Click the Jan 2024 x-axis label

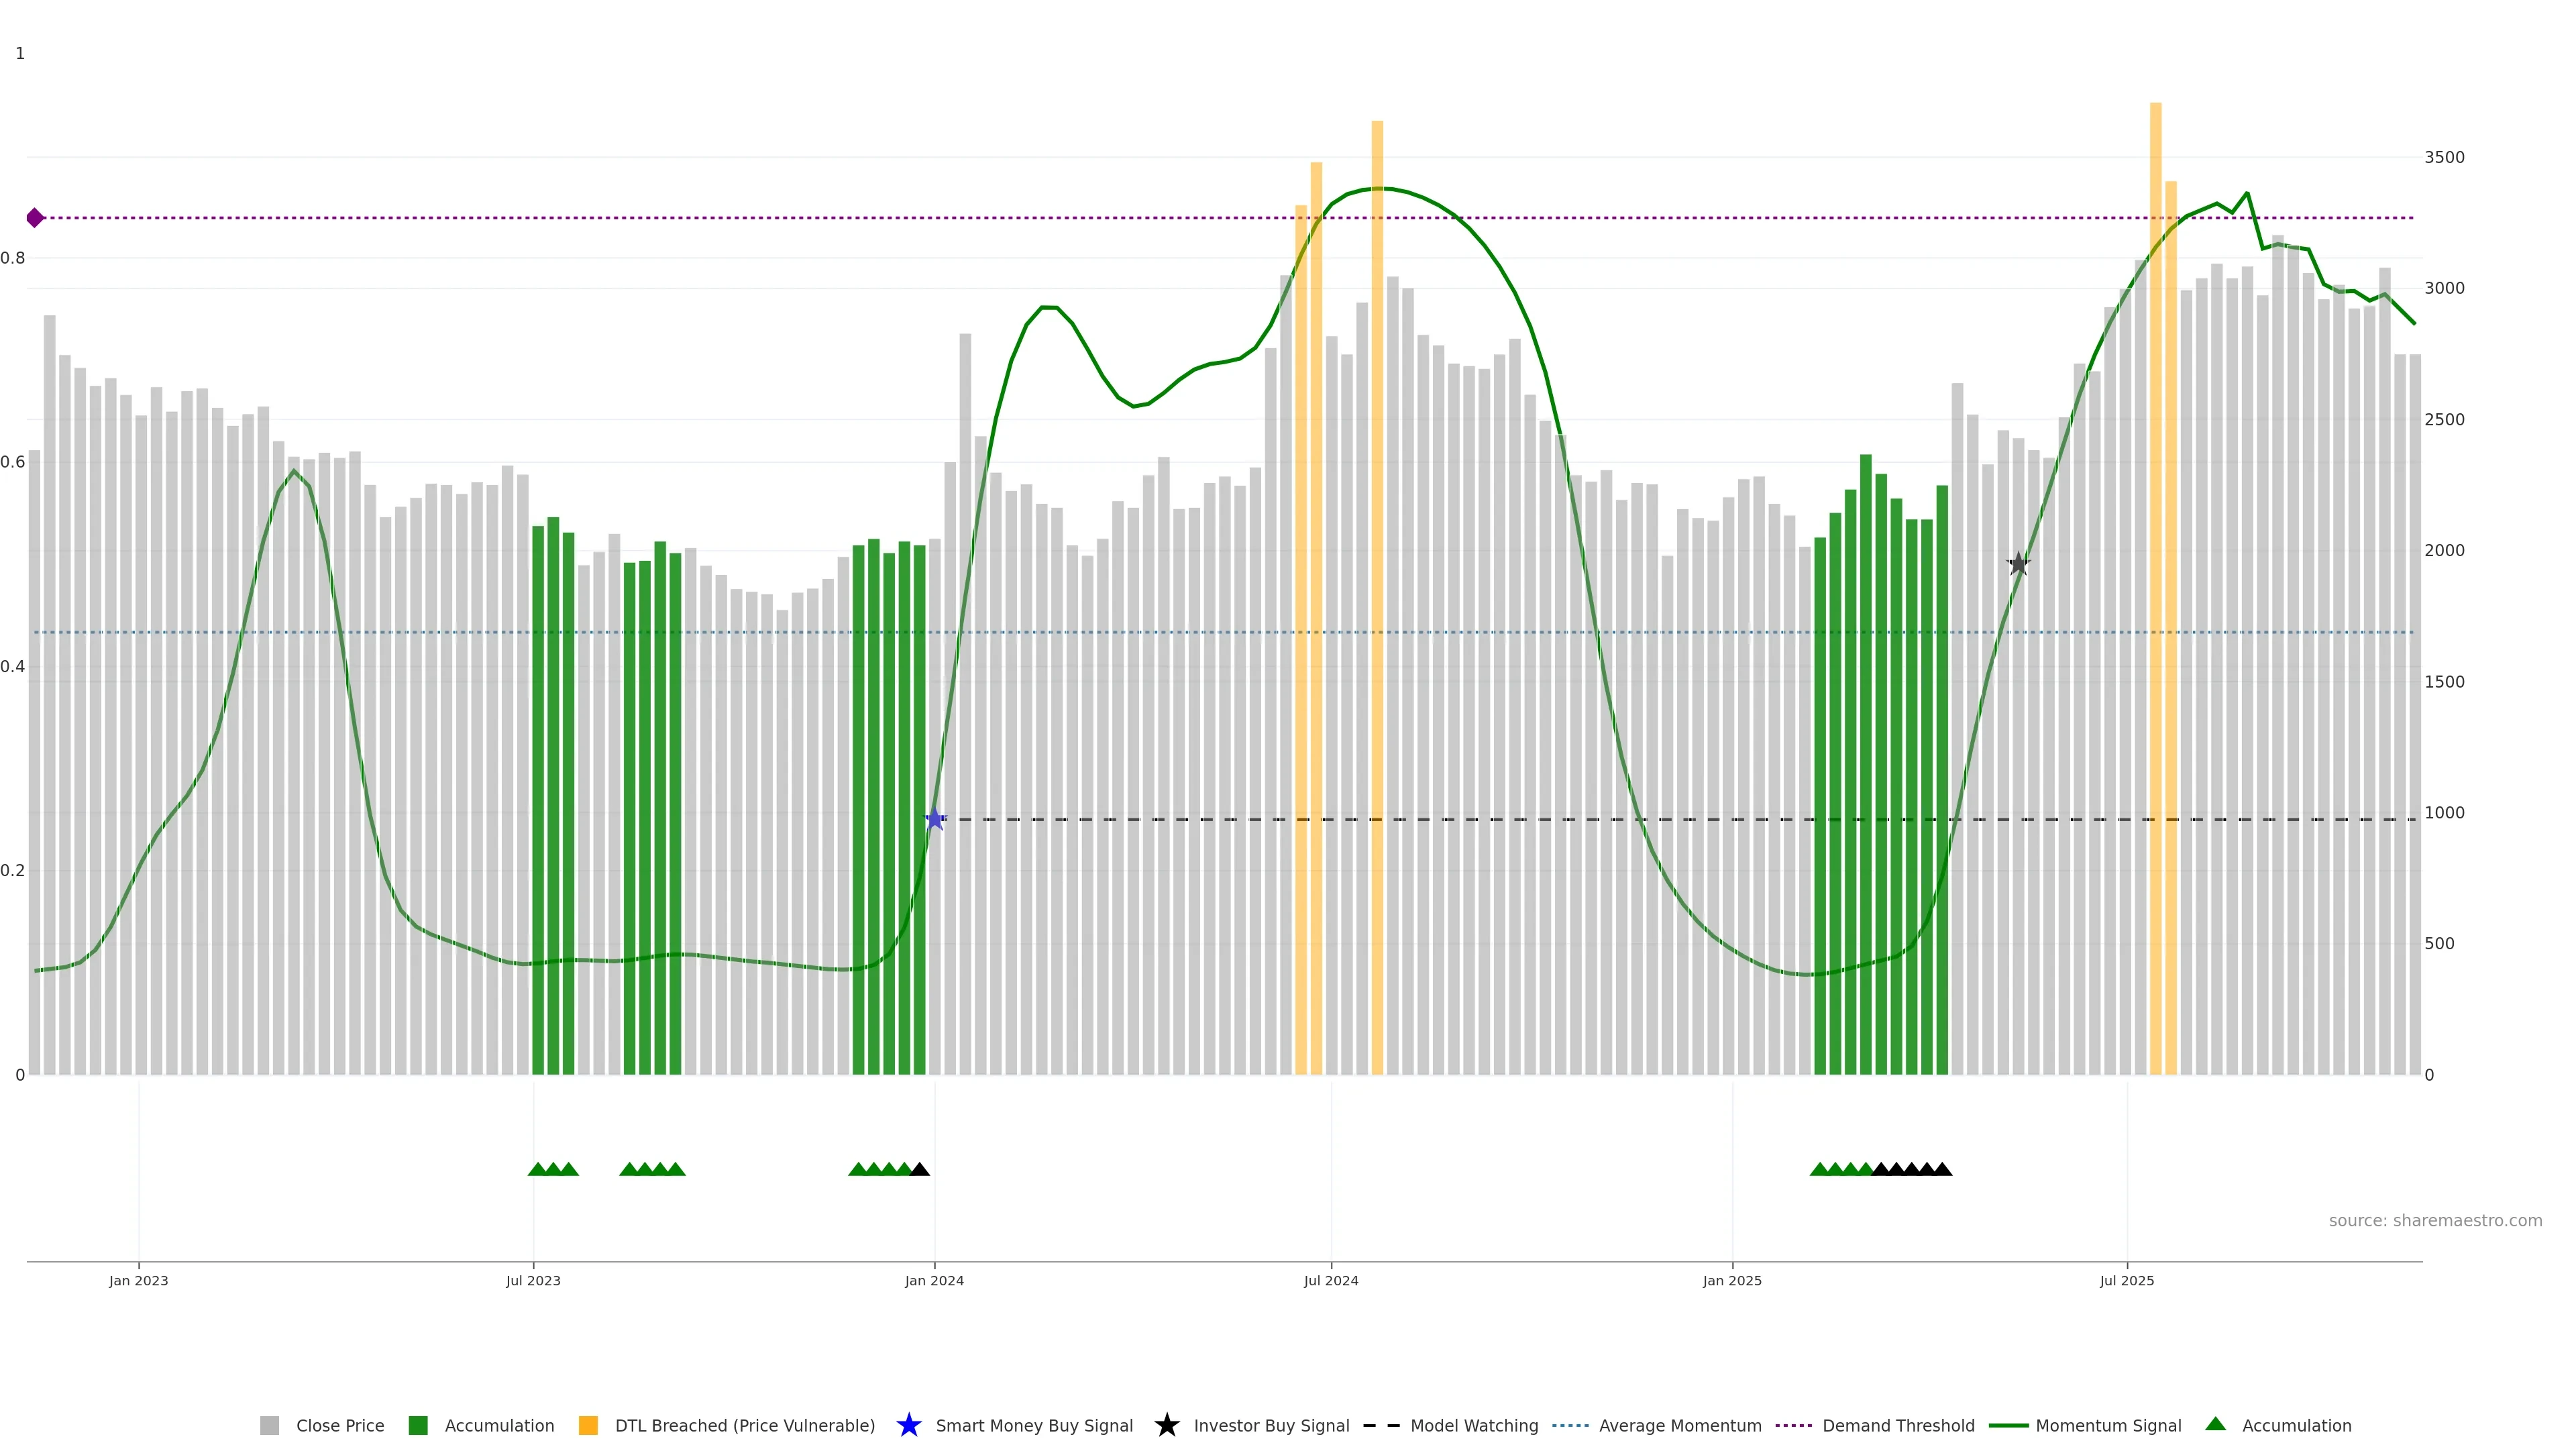(934, 1280)
